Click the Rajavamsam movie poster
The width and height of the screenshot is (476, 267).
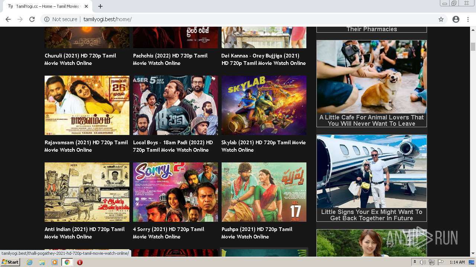click(x=87, y=105)
